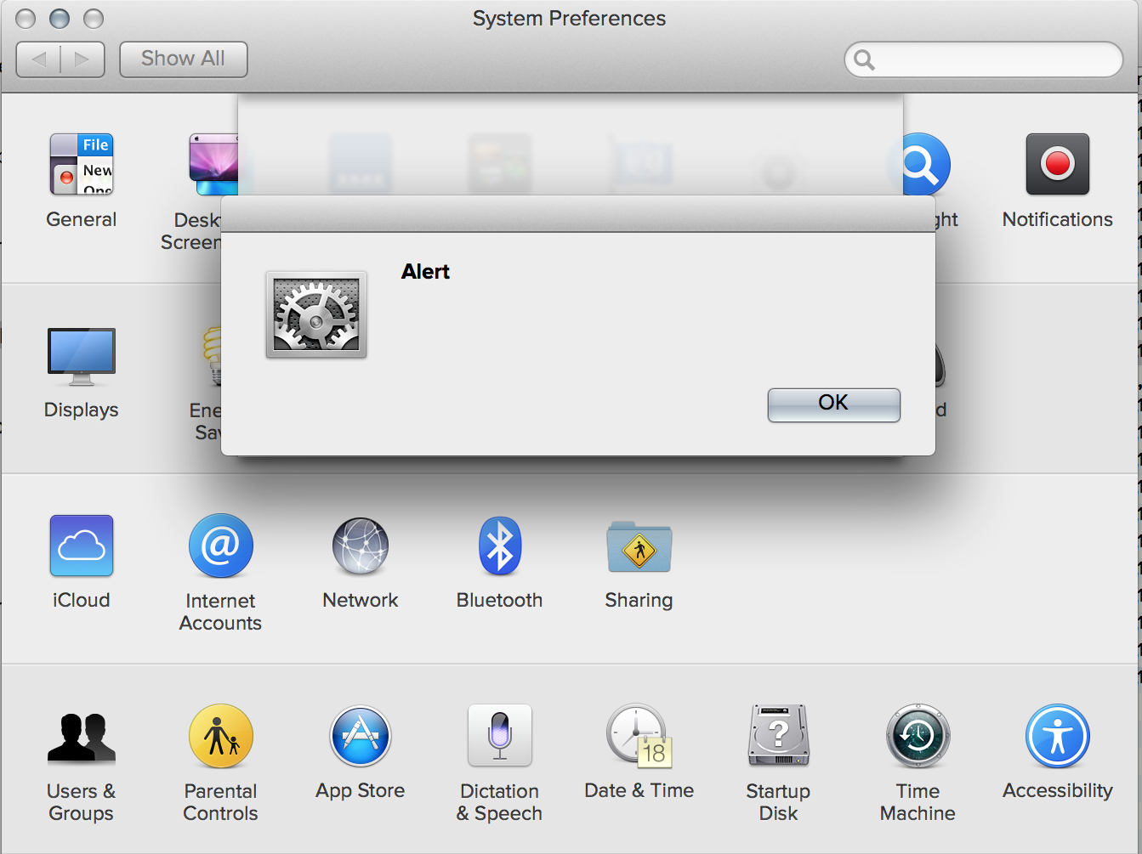This screenshot has width=1142, height=854.
Task: Click the Show All button
Action: [184, 59]
